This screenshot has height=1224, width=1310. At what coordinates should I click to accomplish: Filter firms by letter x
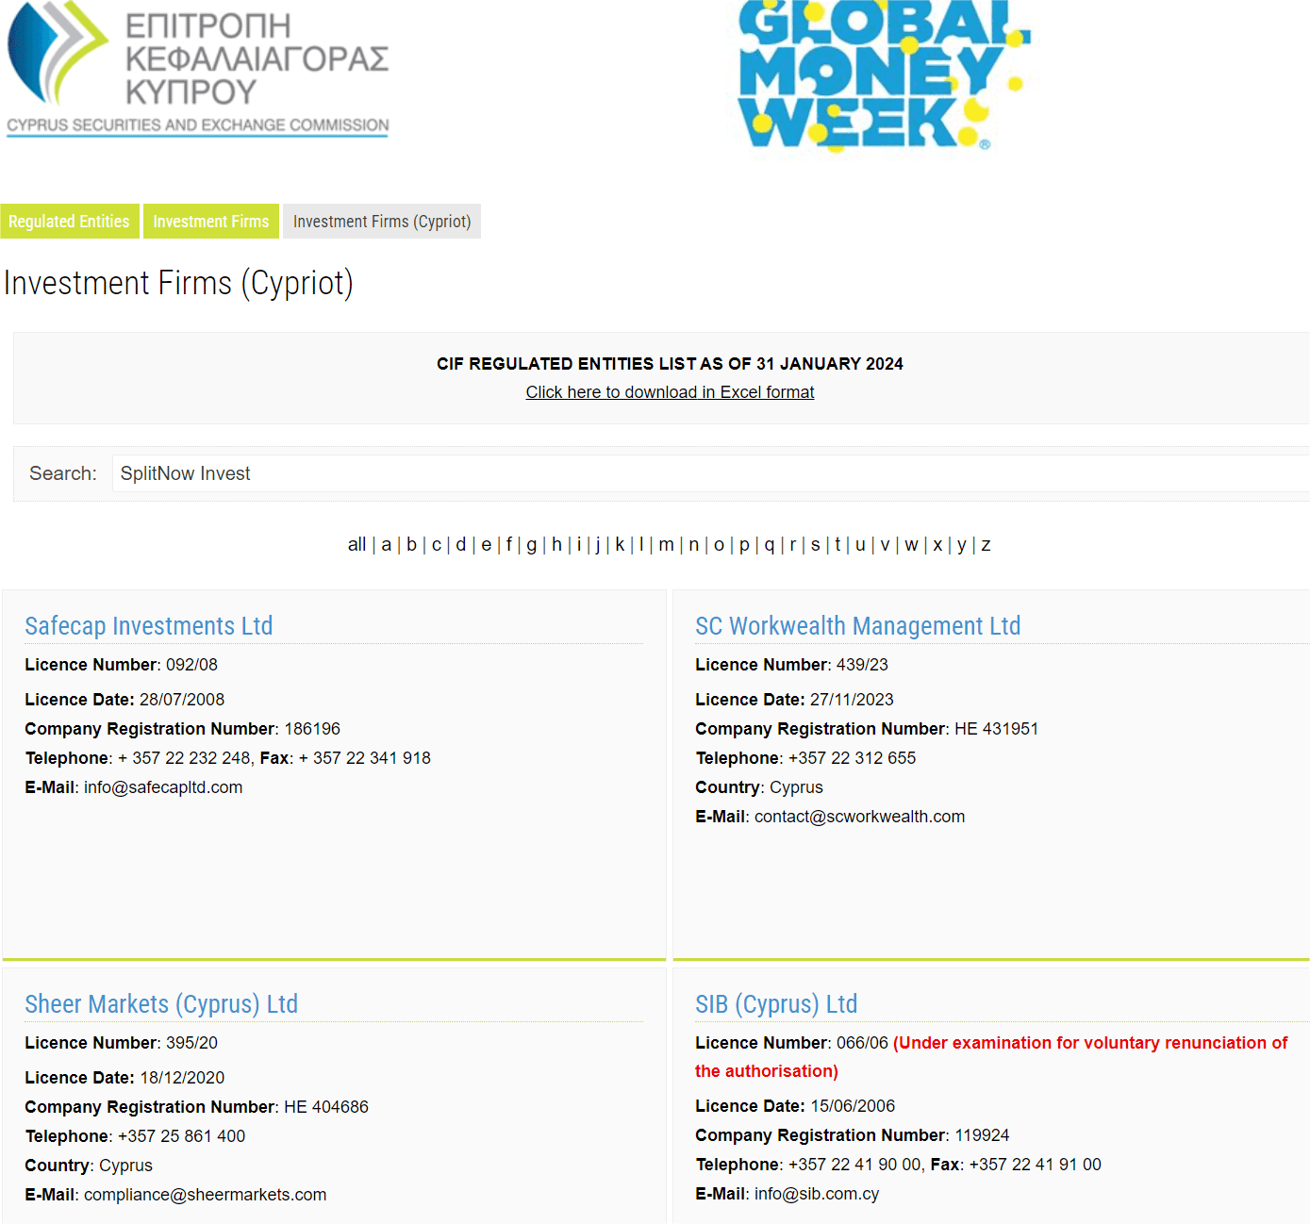pos(938,545)
